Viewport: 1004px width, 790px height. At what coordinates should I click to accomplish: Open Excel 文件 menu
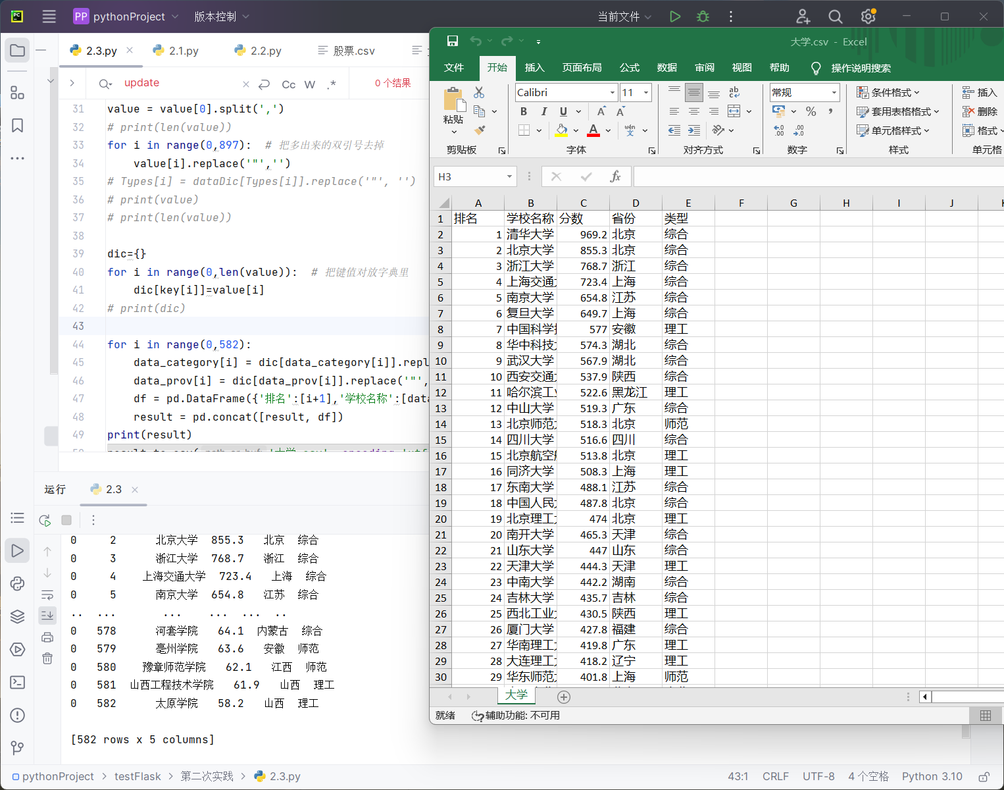tap(454, 68)
